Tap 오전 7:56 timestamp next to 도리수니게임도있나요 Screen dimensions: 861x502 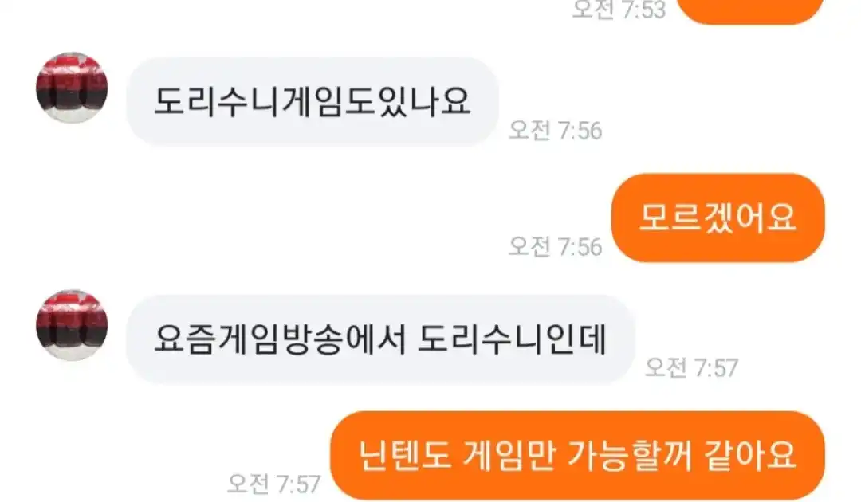(x=555, y=131)
